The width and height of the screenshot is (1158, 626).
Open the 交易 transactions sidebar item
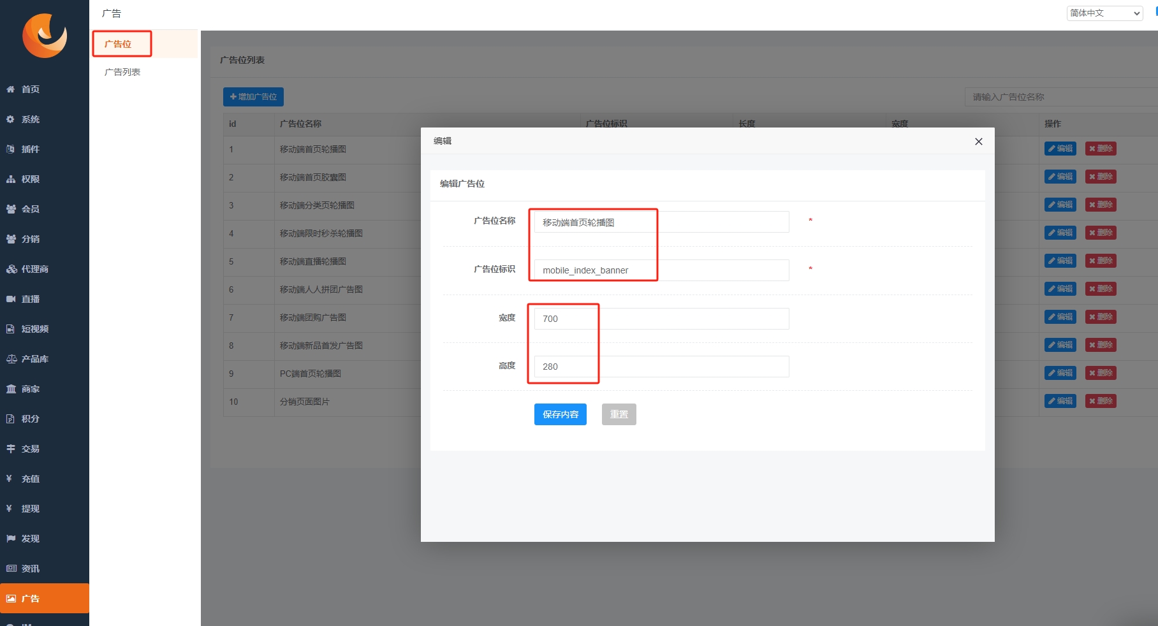pos(45,449)
